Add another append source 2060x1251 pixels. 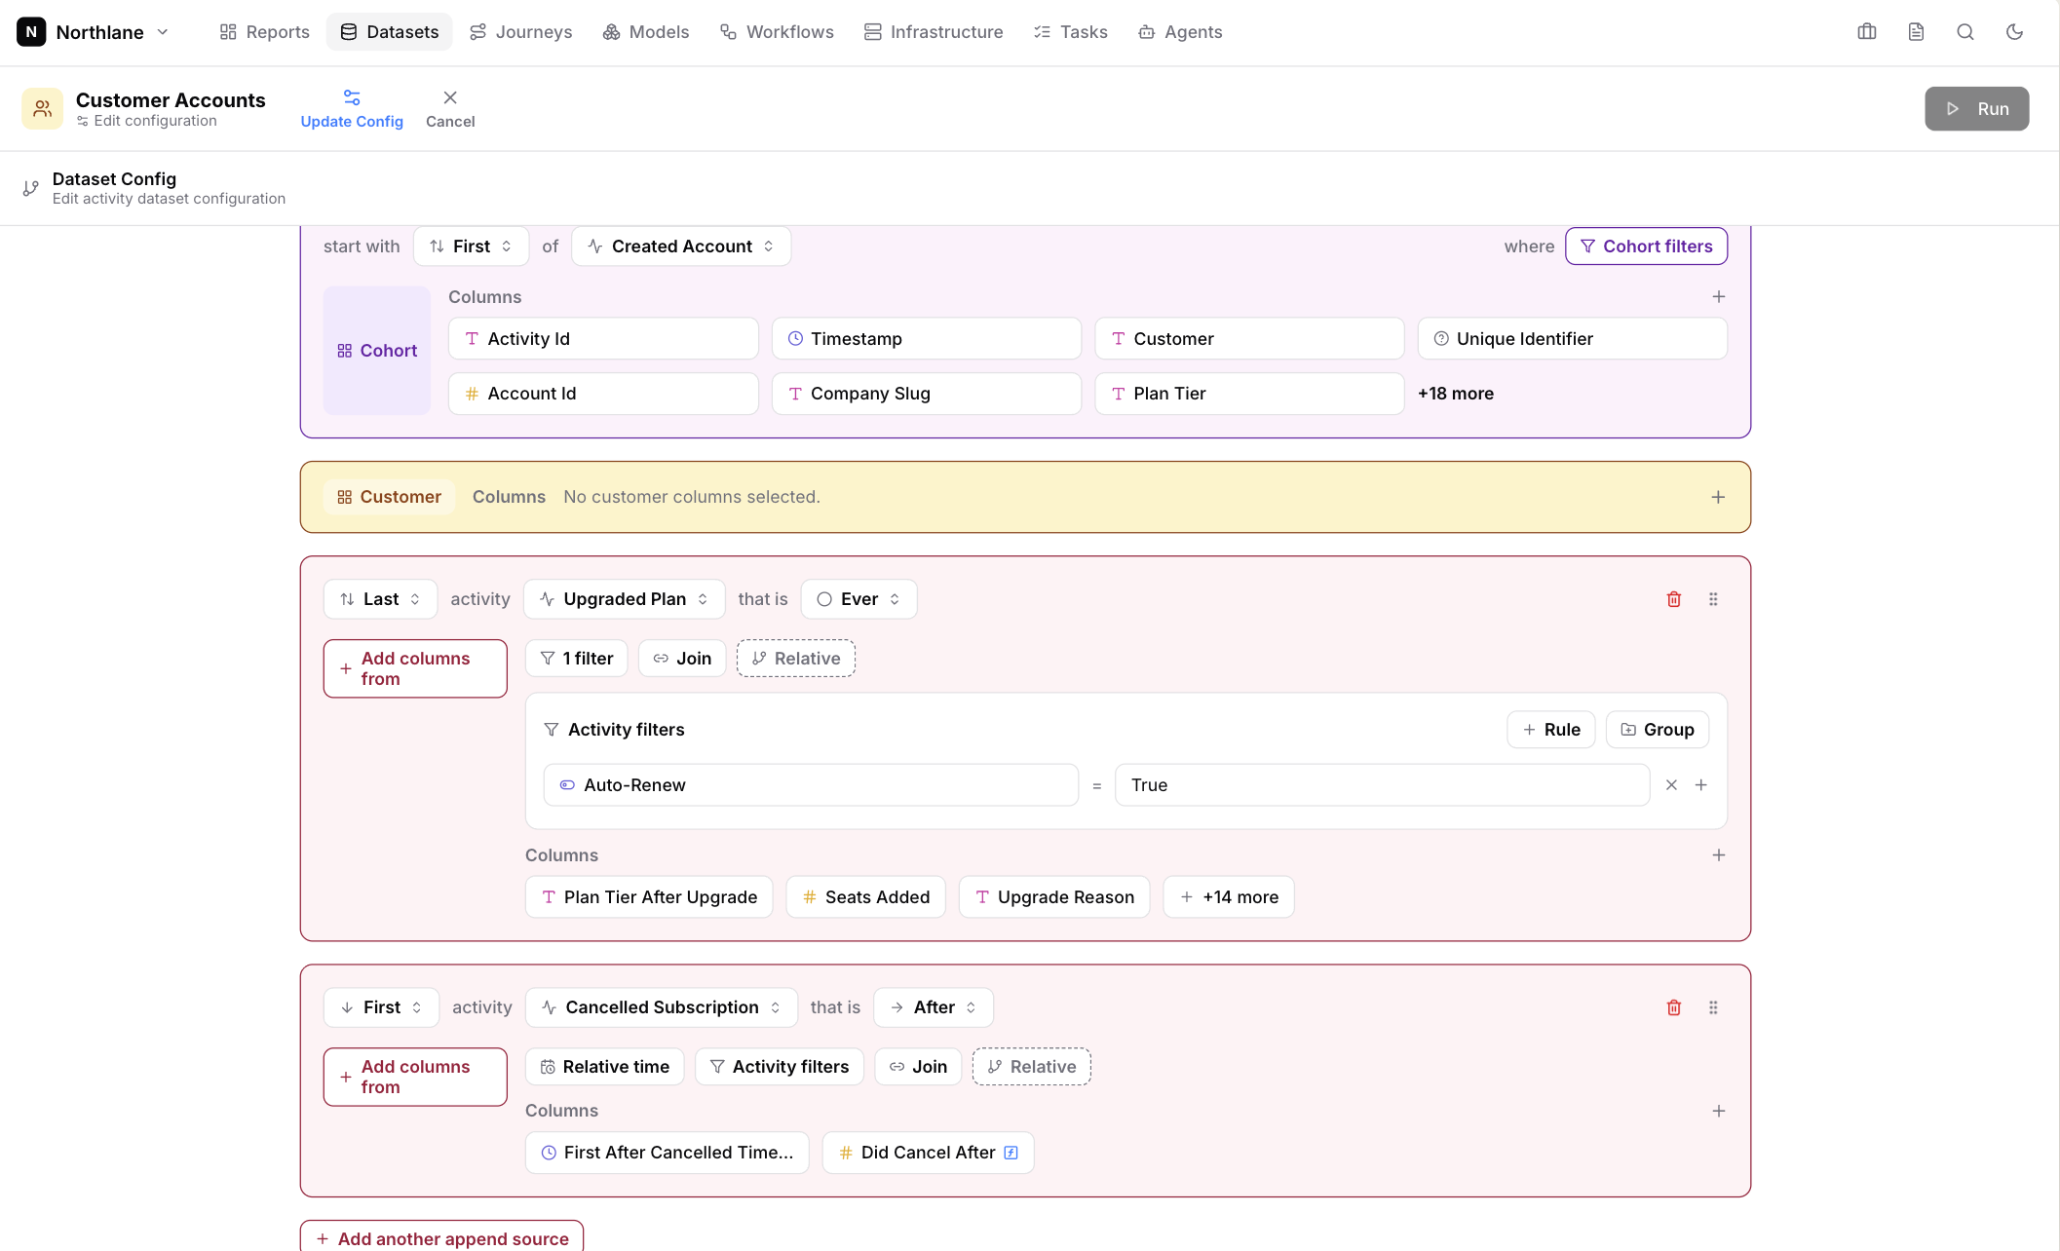point(441,1237)
